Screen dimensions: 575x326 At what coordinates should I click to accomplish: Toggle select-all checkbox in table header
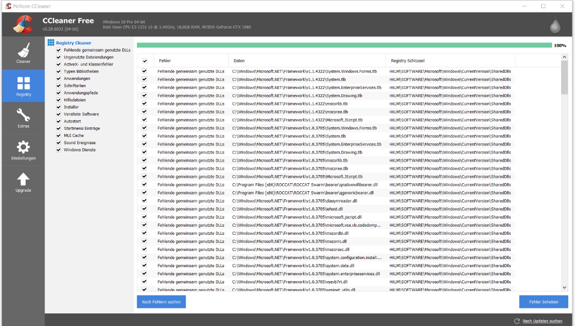click(x=145, y=61)
